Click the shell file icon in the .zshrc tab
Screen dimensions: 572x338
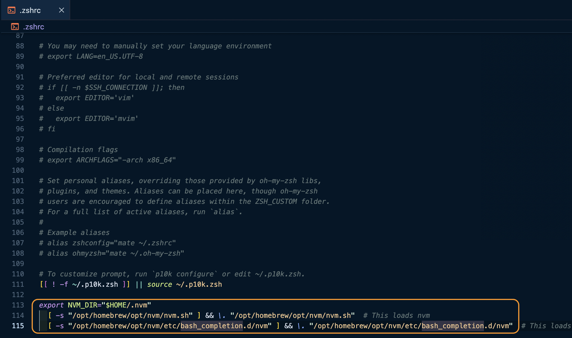(x=12, y=10)
